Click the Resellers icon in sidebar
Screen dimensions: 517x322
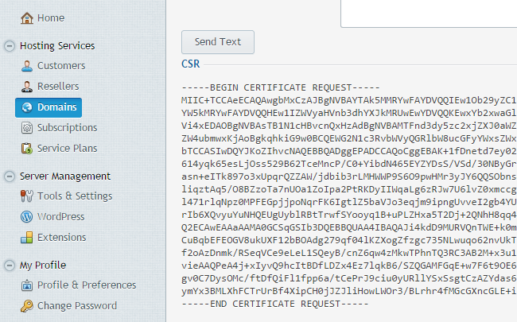pos(27,87)
